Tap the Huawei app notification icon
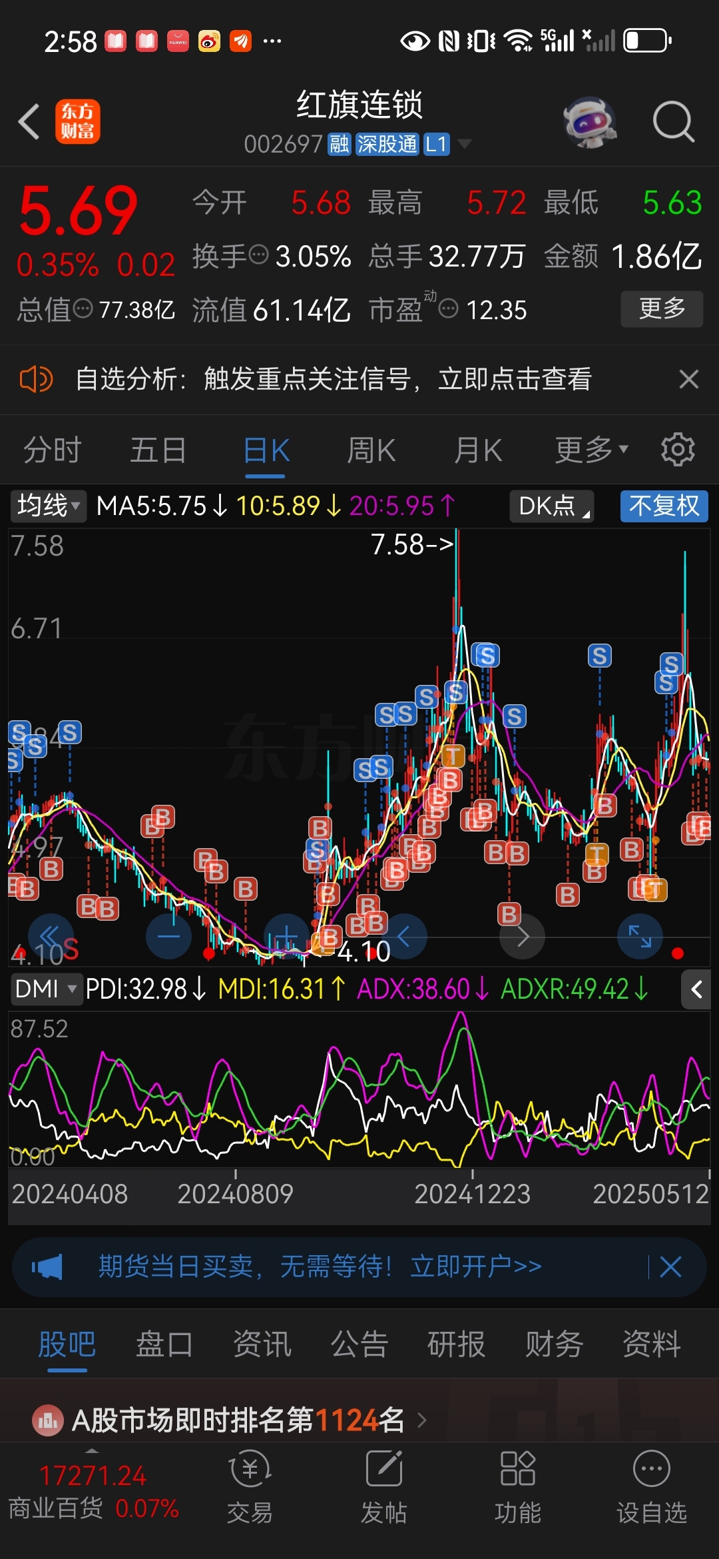The width and height of the screenshot is (719, 1559). tap(178, 41)
